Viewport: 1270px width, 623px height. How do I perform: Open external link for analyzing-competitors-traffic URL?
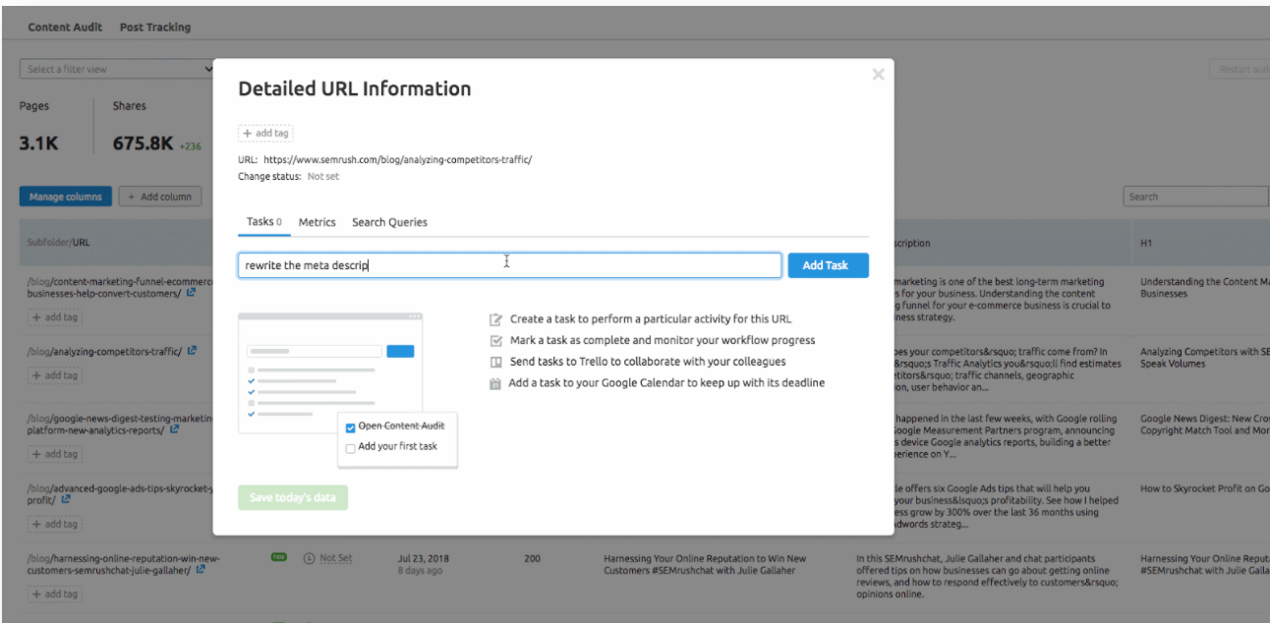tap(193, 351)
